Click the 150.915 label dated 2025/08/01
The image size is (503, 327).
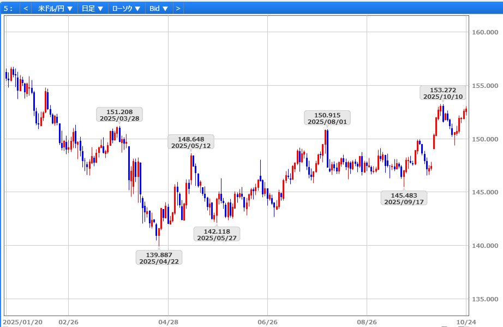[x=327, y=118]
